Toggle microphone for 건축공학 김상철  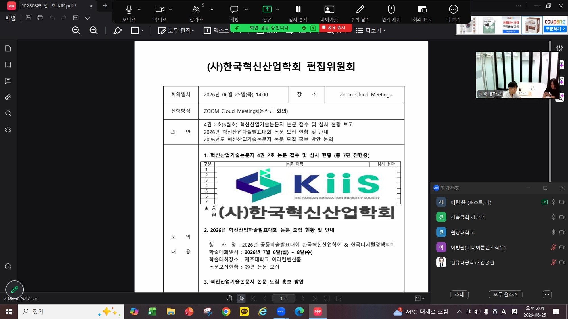[x=553, y=217]
